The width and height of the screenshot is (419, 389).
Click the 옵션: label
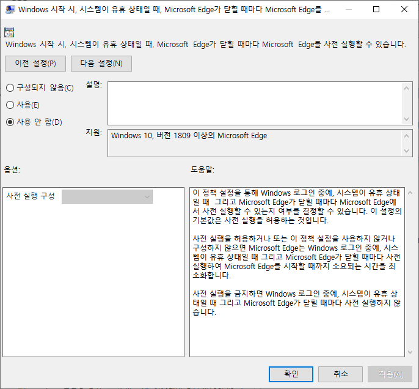tap(12, 169)
